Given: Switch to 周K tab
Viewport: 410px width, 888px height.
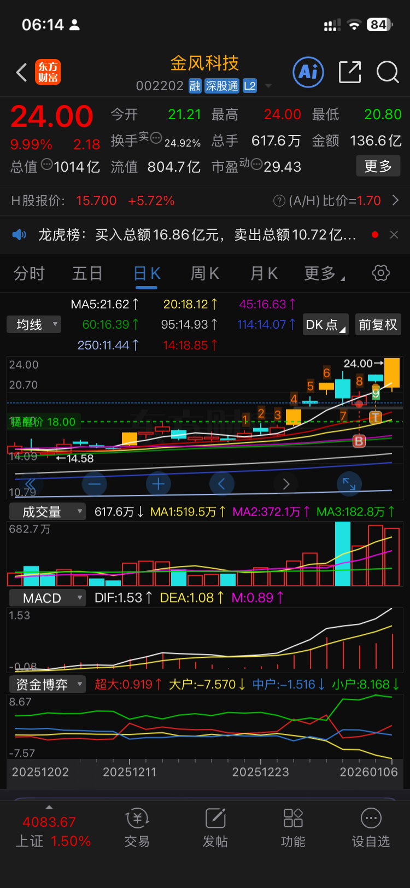Looking at the screenshot, I should tap(205, 273).
